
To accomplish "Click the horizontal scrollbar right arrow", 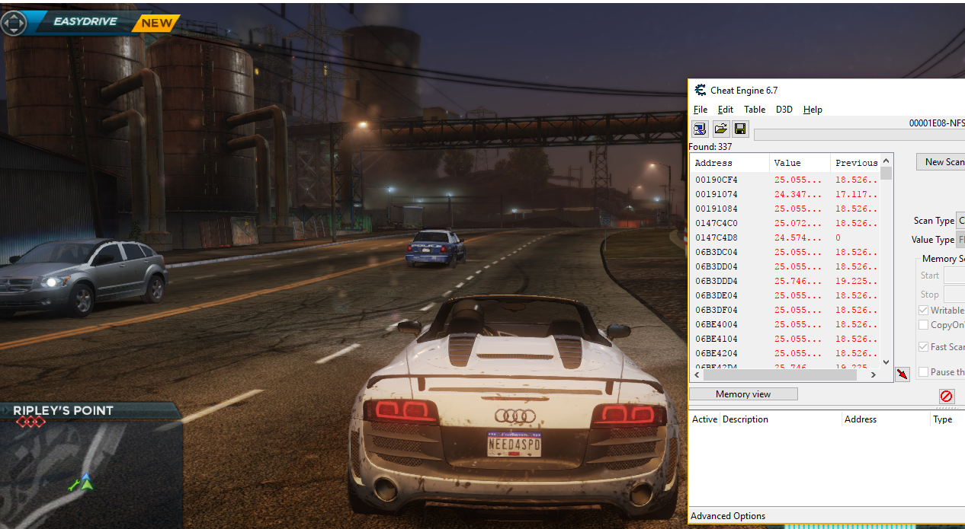I will tap(874, 374).
